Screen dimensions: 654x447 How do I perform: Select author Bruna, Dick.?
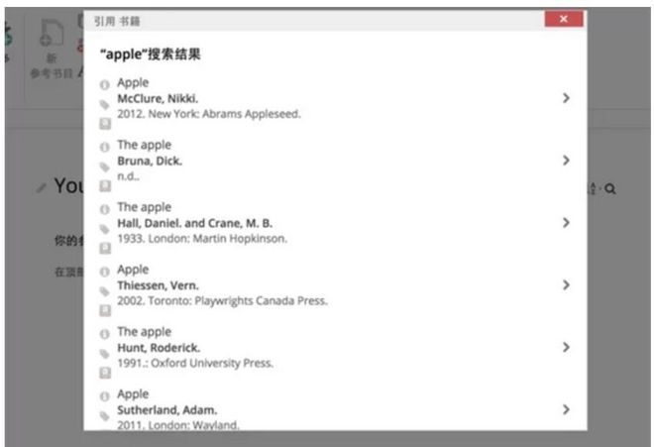(x=150, y=162)
